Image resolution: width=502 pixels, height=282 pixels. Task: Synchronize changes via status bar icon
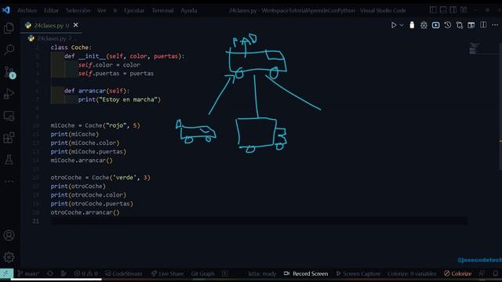(x=50, y=273)
